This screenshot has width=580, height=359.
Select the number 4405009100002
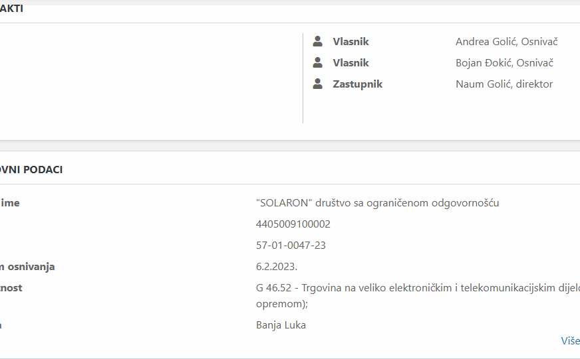tap(293, 224)
